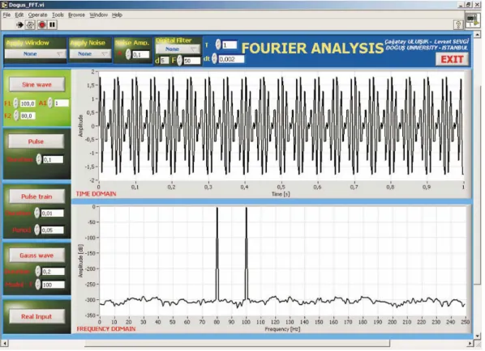Click the Pulse train Duration stepper
The width and height of the screenshot is (485, 351).
[37, 213]
